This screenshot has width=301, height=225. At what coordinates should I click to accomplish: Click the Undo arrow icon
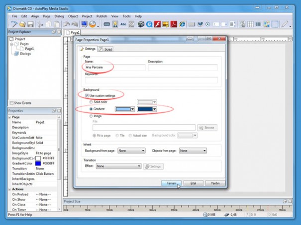[67, 24]
